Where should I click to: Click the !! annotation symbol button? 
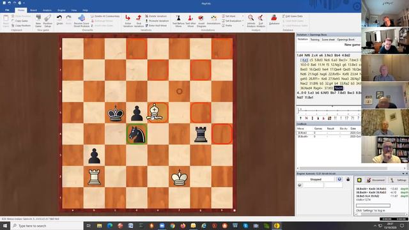click(x=335, y=118)
